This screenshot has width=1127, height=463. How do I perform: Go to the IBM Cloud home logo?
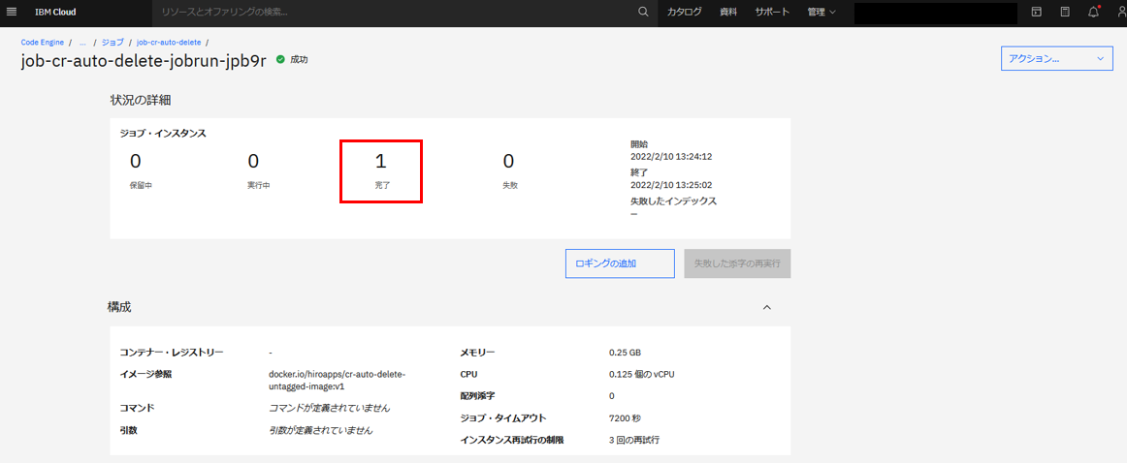[x=55, y=13]
